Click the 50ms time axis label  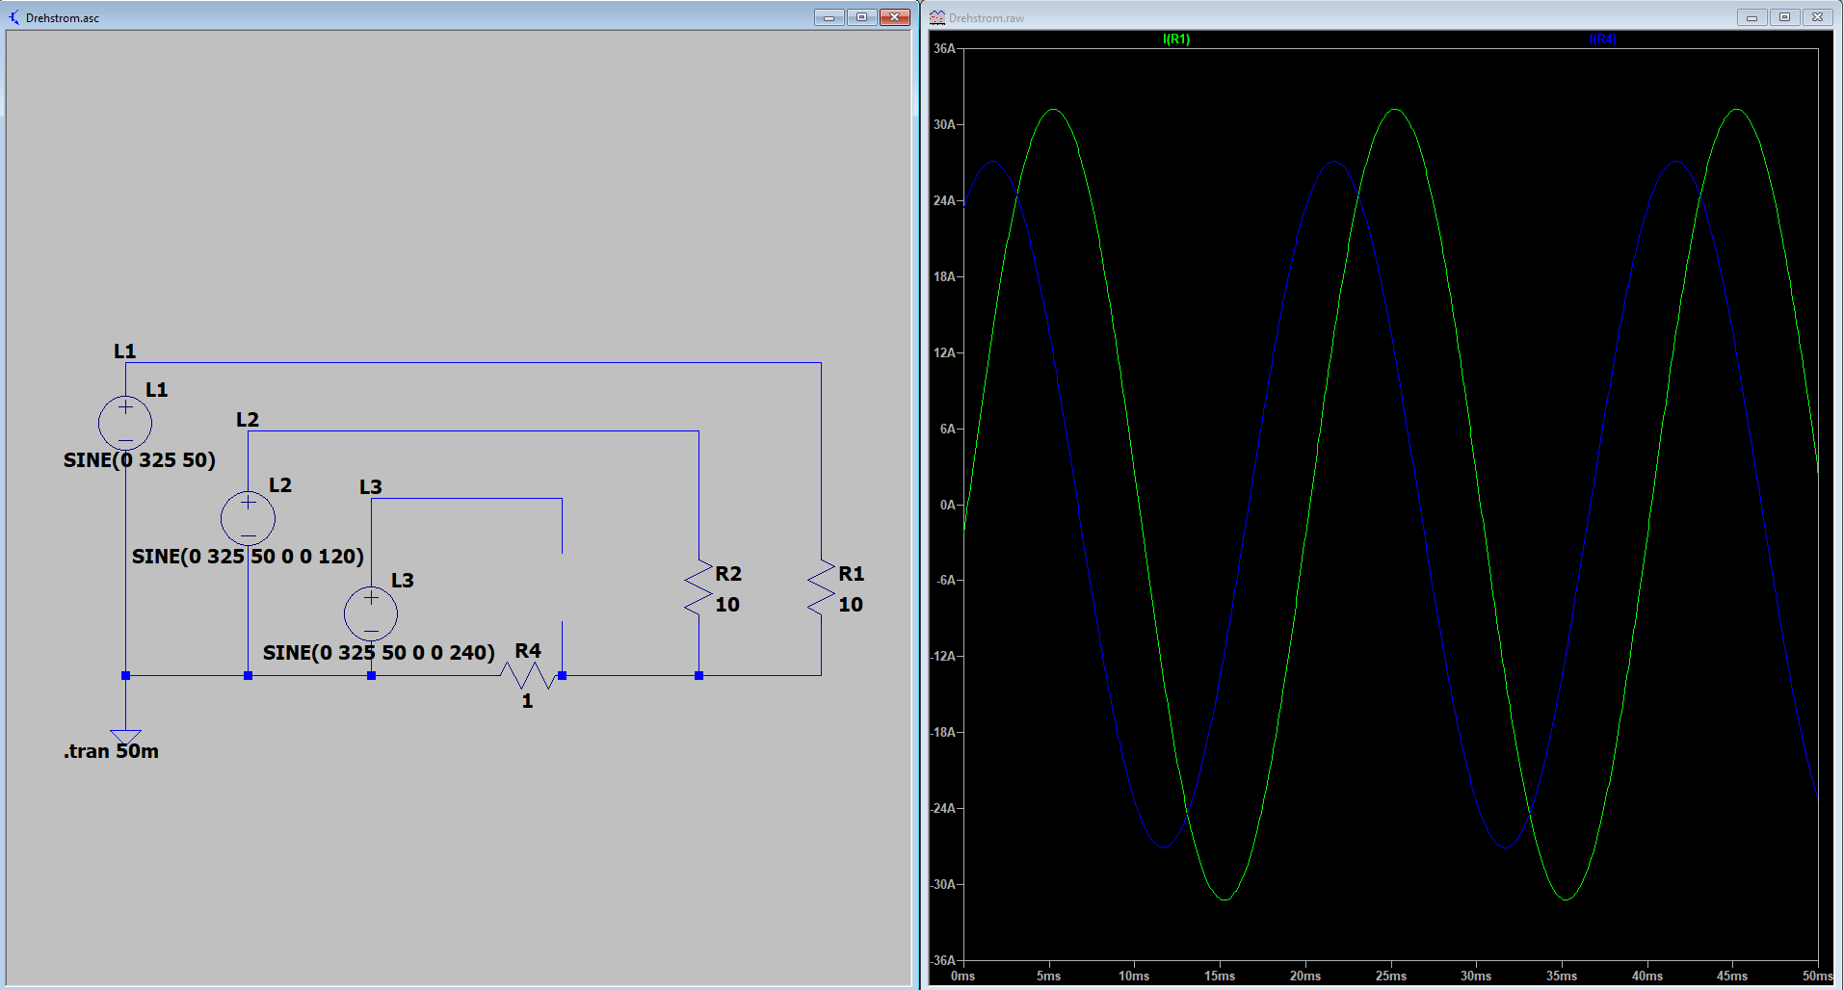tap(1817, 976)
